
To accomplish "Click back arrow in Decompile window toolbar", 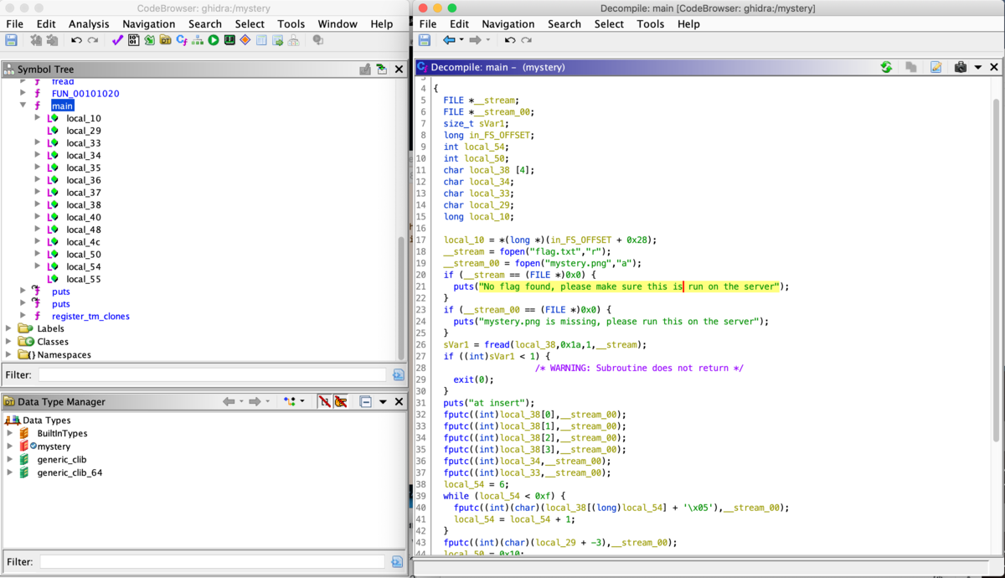I will 449,40.
